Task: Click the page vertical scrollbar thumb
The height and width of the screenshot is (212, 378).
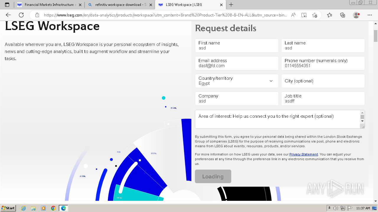Action: (376, 36)
